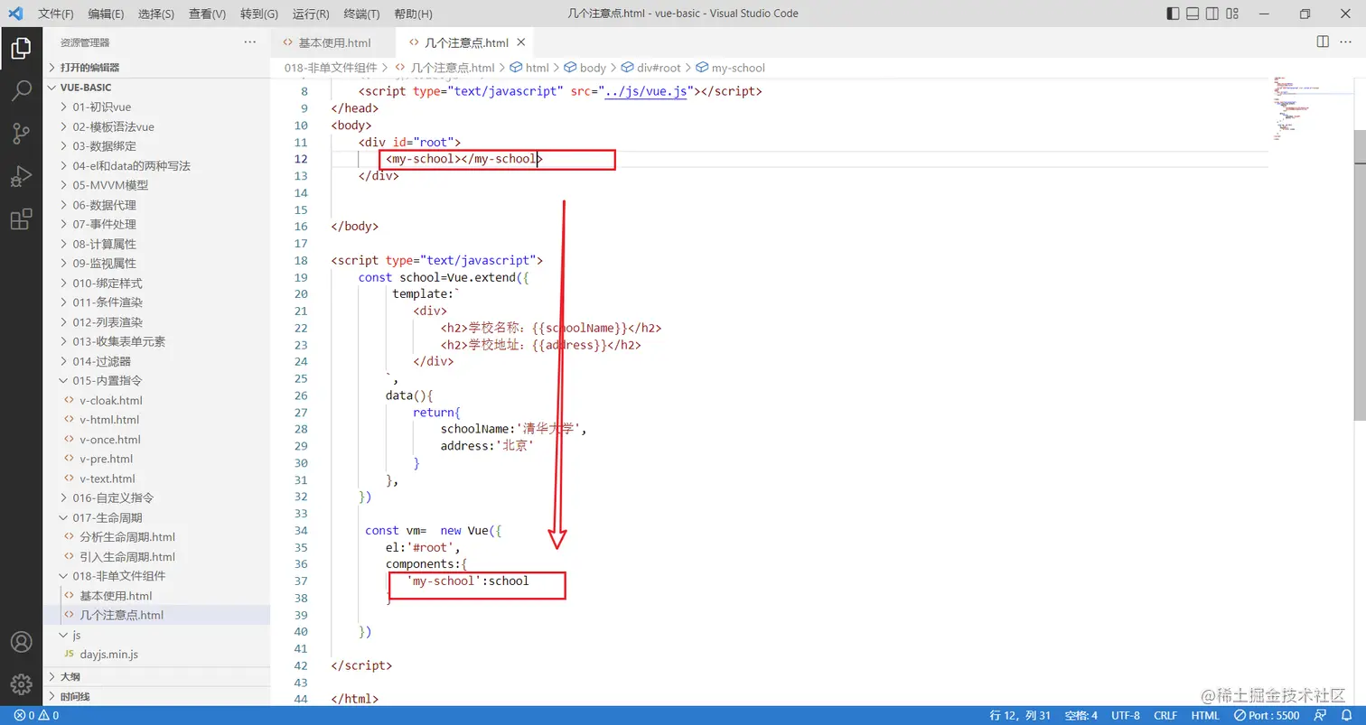Open 引入生命周期.html file
The height and width of the screenshot is (725, 1366).
[x=157, y=556]
